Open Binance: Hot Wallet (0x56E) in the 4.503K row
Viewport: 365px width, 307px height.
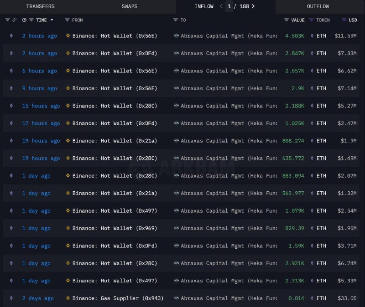115,36
